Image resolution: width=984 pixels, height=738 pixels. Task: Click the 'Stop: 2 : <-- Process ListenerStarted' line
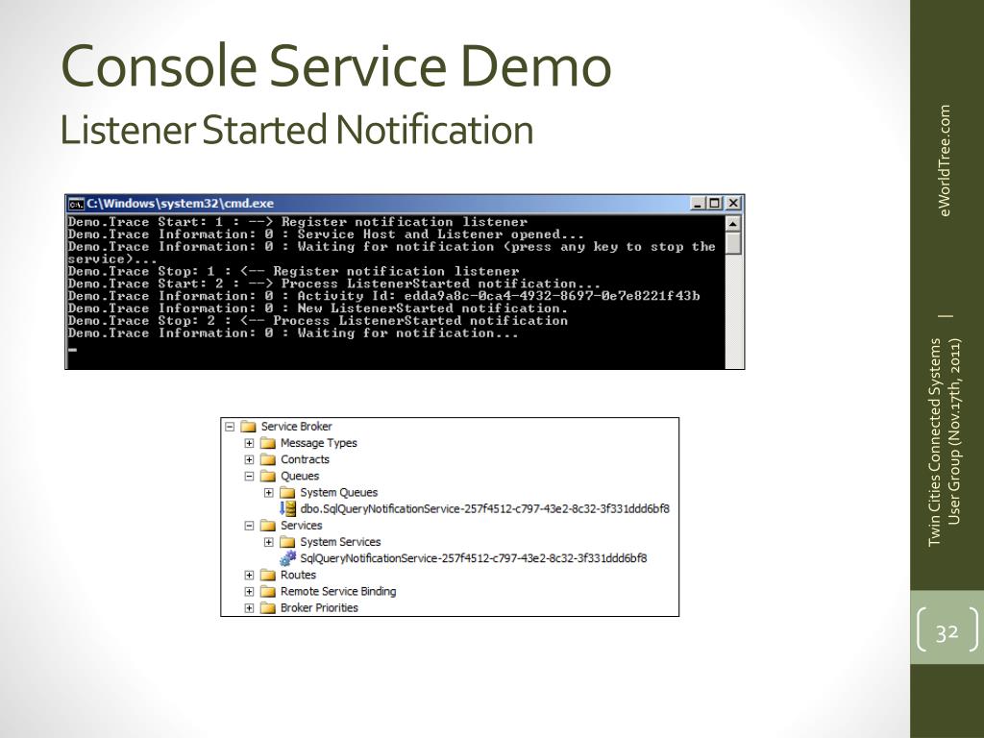tap(318, 321)
